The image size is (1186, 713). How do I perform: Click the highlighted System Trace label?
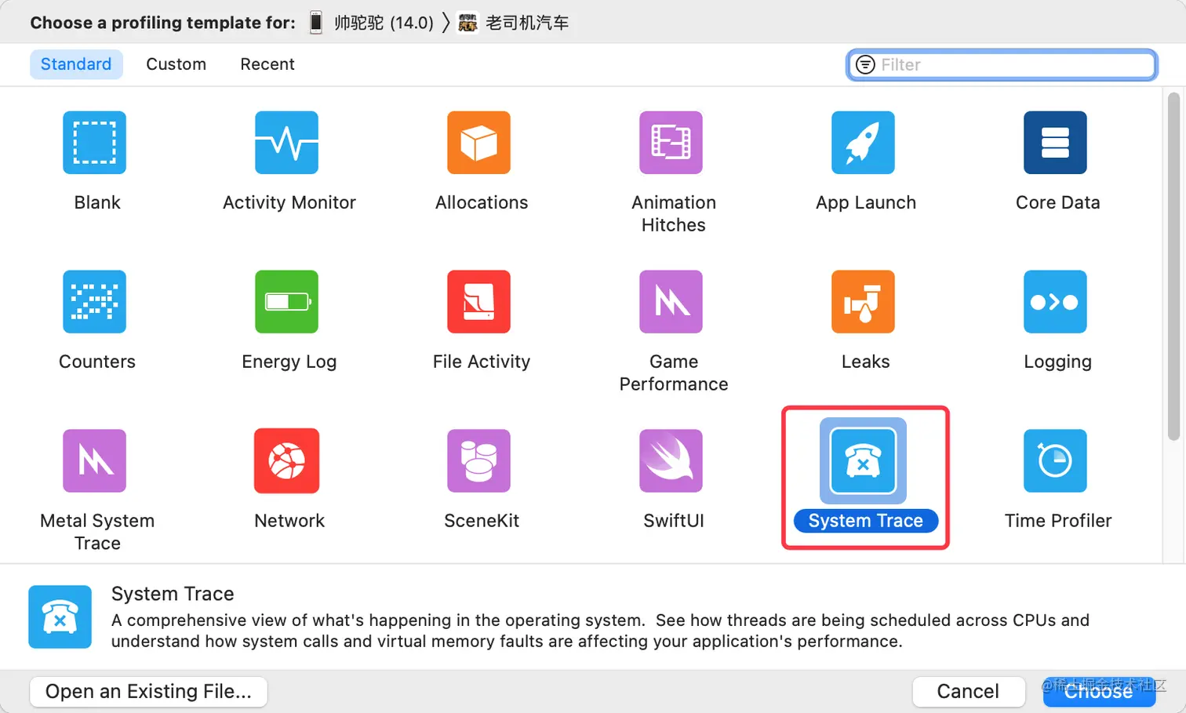[x=865, y=521]
